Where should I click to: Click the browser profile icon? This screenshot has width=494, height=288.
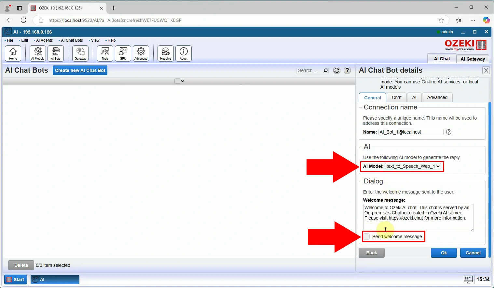7,8
